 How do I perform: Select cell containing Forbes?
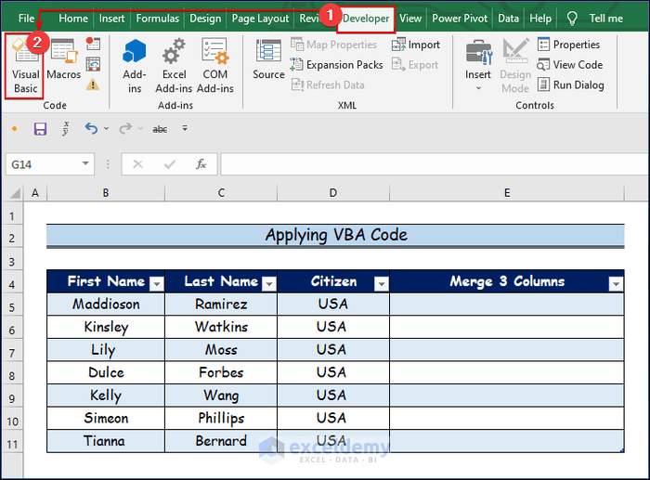(x=221, y=372)
